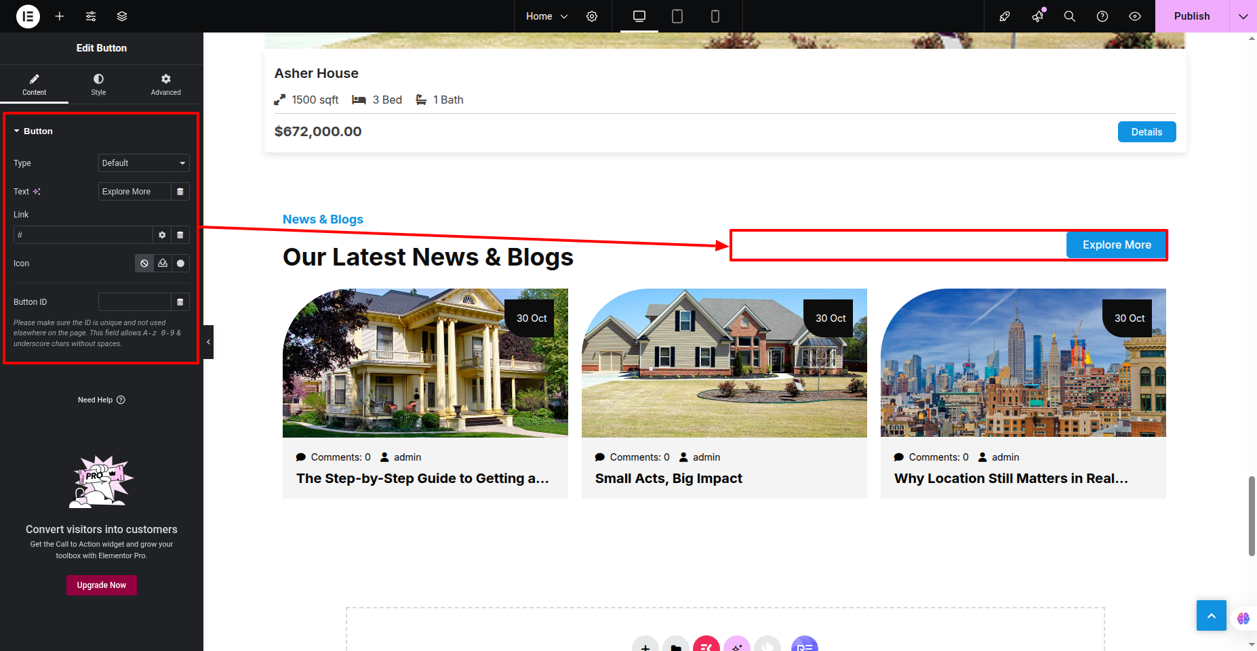Click the What's New notification icon

point(1037,16)
